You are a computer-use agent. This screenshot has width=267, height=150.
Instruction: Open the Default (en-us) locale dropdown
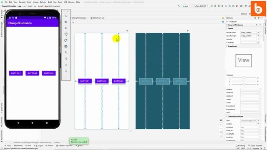(x=98, y=17)
